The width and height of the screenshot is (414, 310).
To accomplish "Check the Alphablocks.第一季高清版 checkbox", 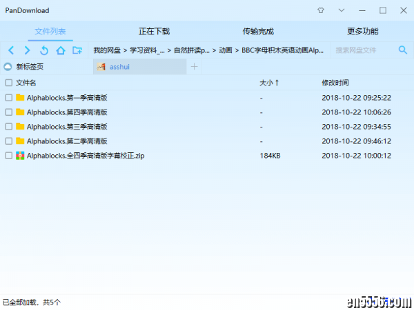I will click(9, 98).
